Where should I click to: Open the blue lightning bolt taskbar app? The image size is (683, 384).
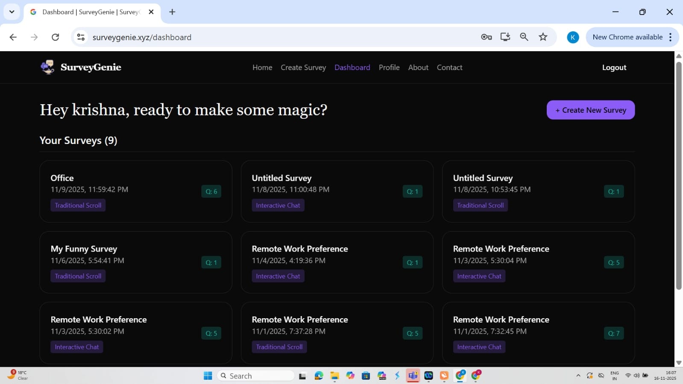(397, 376)
